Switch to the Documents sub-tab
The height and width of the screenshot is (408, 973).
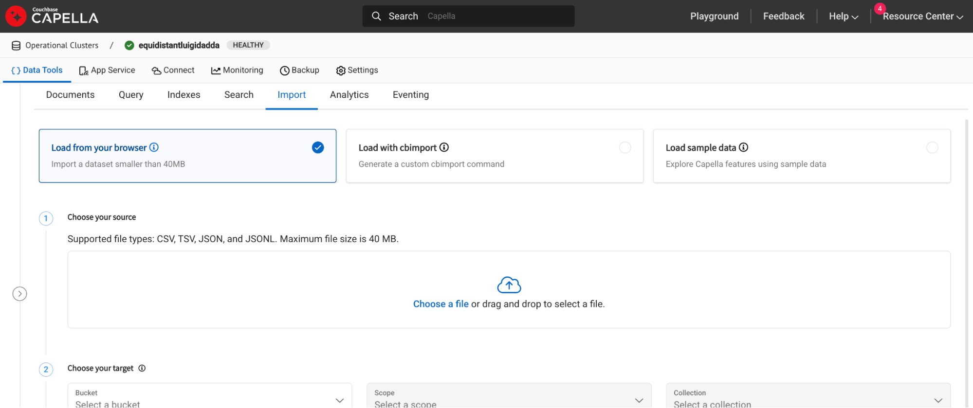click(x=70, y=95)
